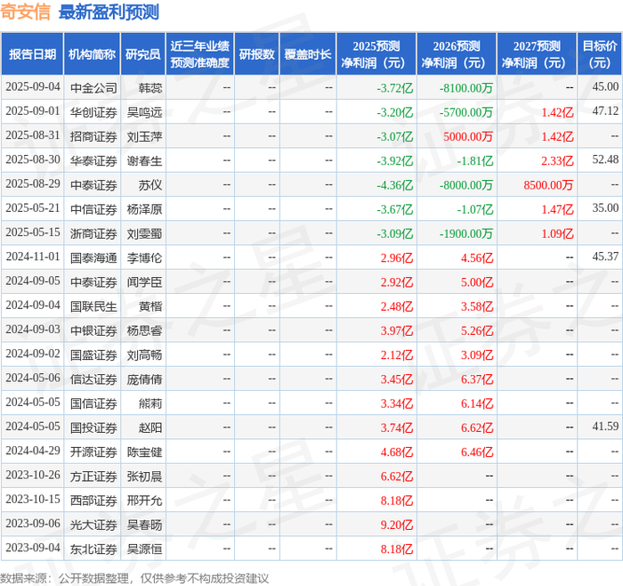This screenshot has height=586, width=623.
Task: Click analyst name 刘玉萍
Action: click(x=144, y=136)
